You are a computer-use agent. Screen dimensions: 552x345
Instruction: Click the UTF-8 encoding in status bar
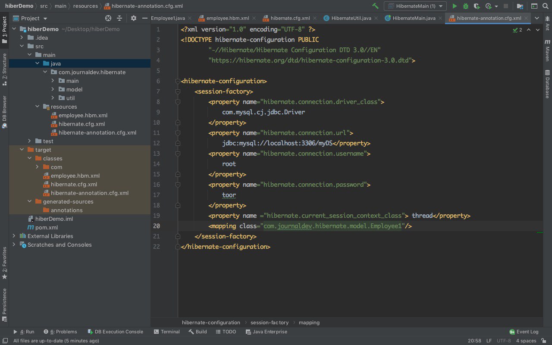504,341
